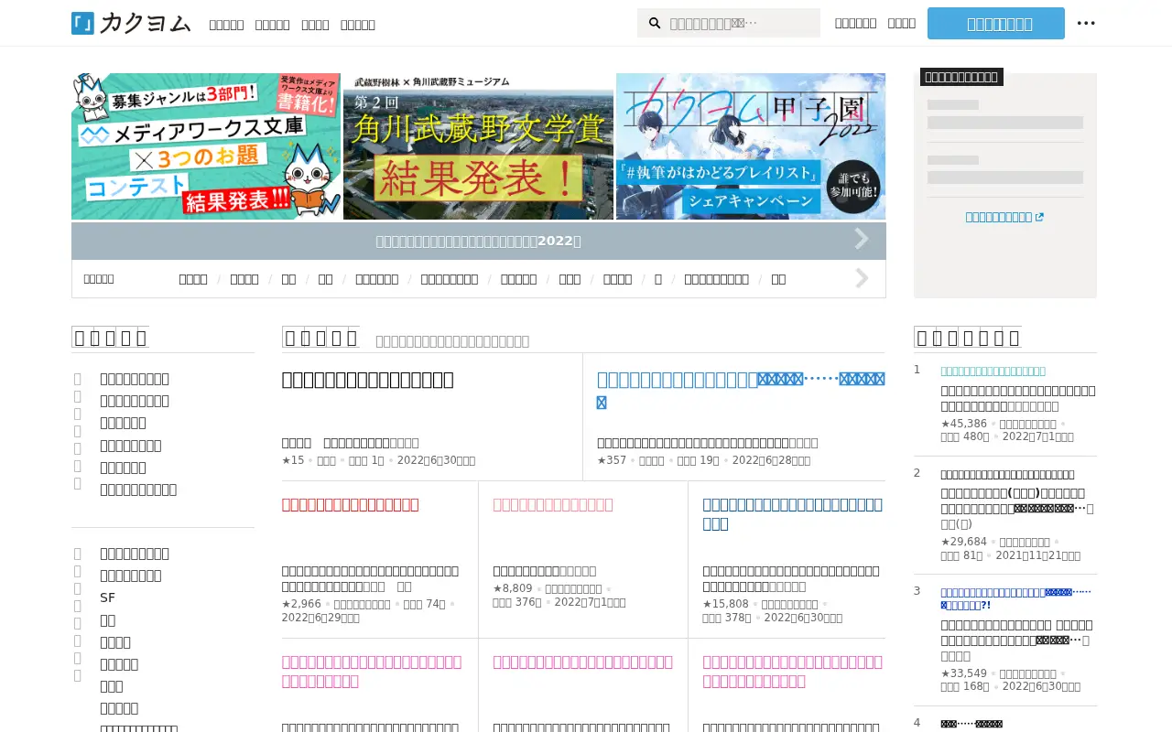Click the chevron on the gray 2022 announcement bar
The height and width of the screenshot is (732, 1172).
click(862, 240)
